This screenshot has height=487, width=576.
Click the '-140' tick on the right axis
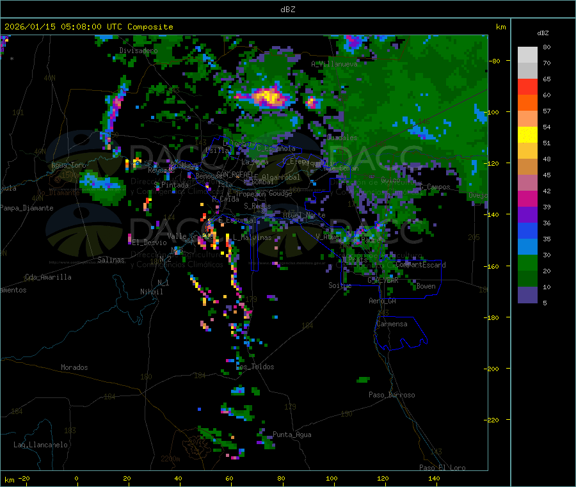coord(492,215)
